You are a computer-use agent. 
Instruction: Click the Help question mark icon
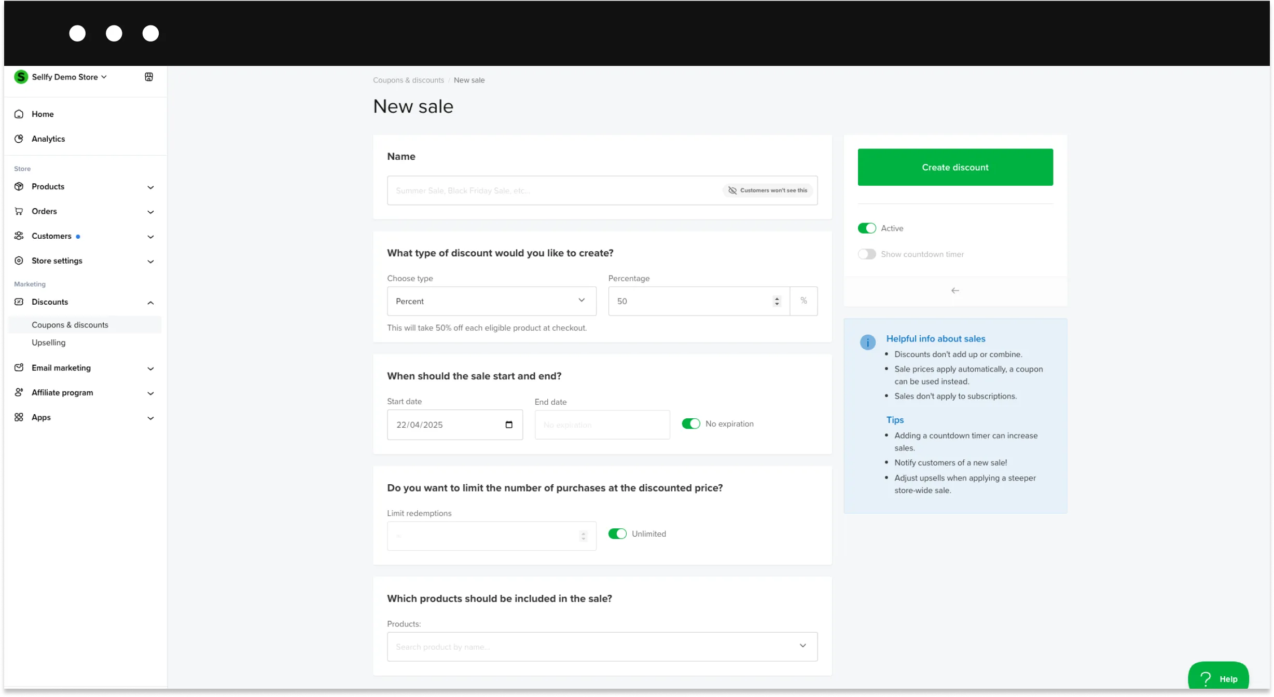pyautogui.click(x=1206, y=679)
